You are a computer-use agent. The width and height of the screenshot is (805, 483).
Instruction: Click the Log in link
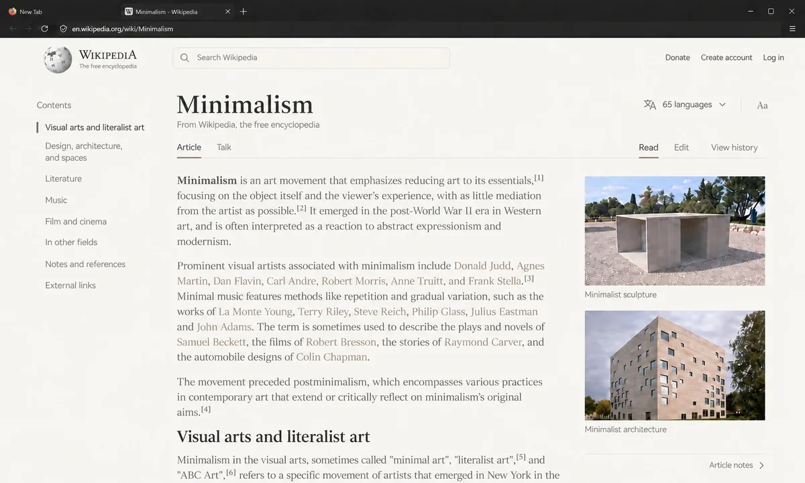(x=773, y=58)
